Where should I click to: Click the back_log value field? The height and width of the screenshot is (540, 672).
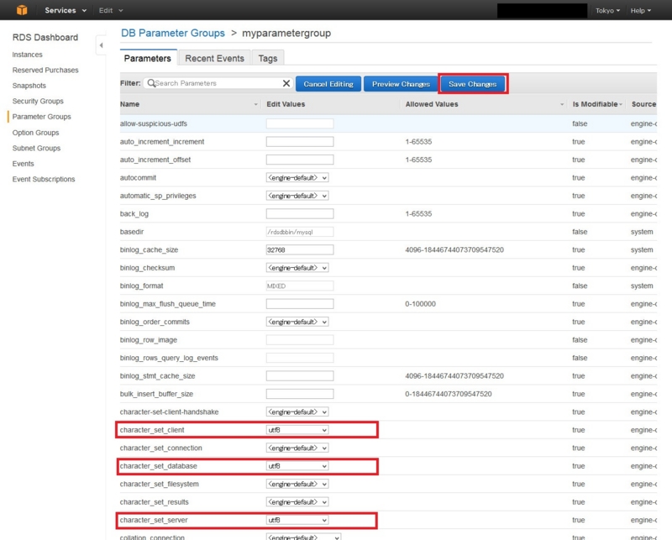(x=300, y=213)
